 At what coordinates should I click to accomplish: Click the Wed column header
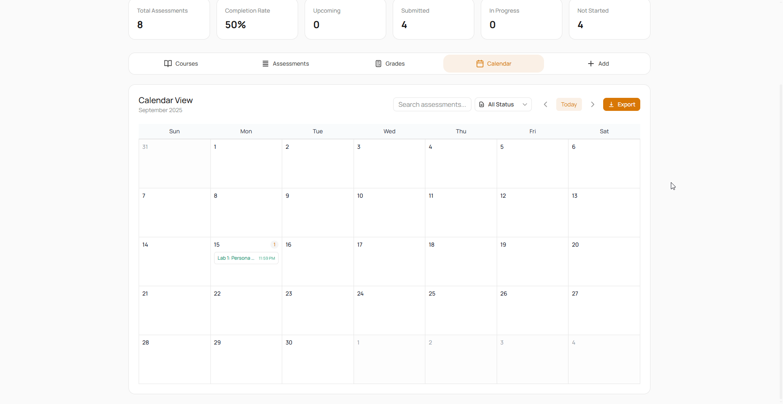tap(389, 131)
